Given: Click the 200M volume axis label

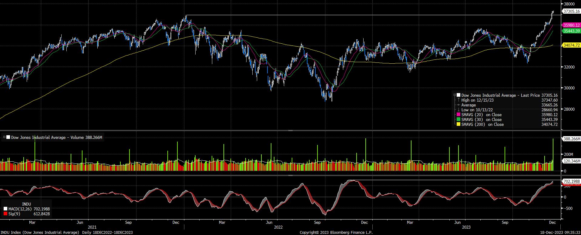Looking at the screenshot, I should (x=569, y=154).
